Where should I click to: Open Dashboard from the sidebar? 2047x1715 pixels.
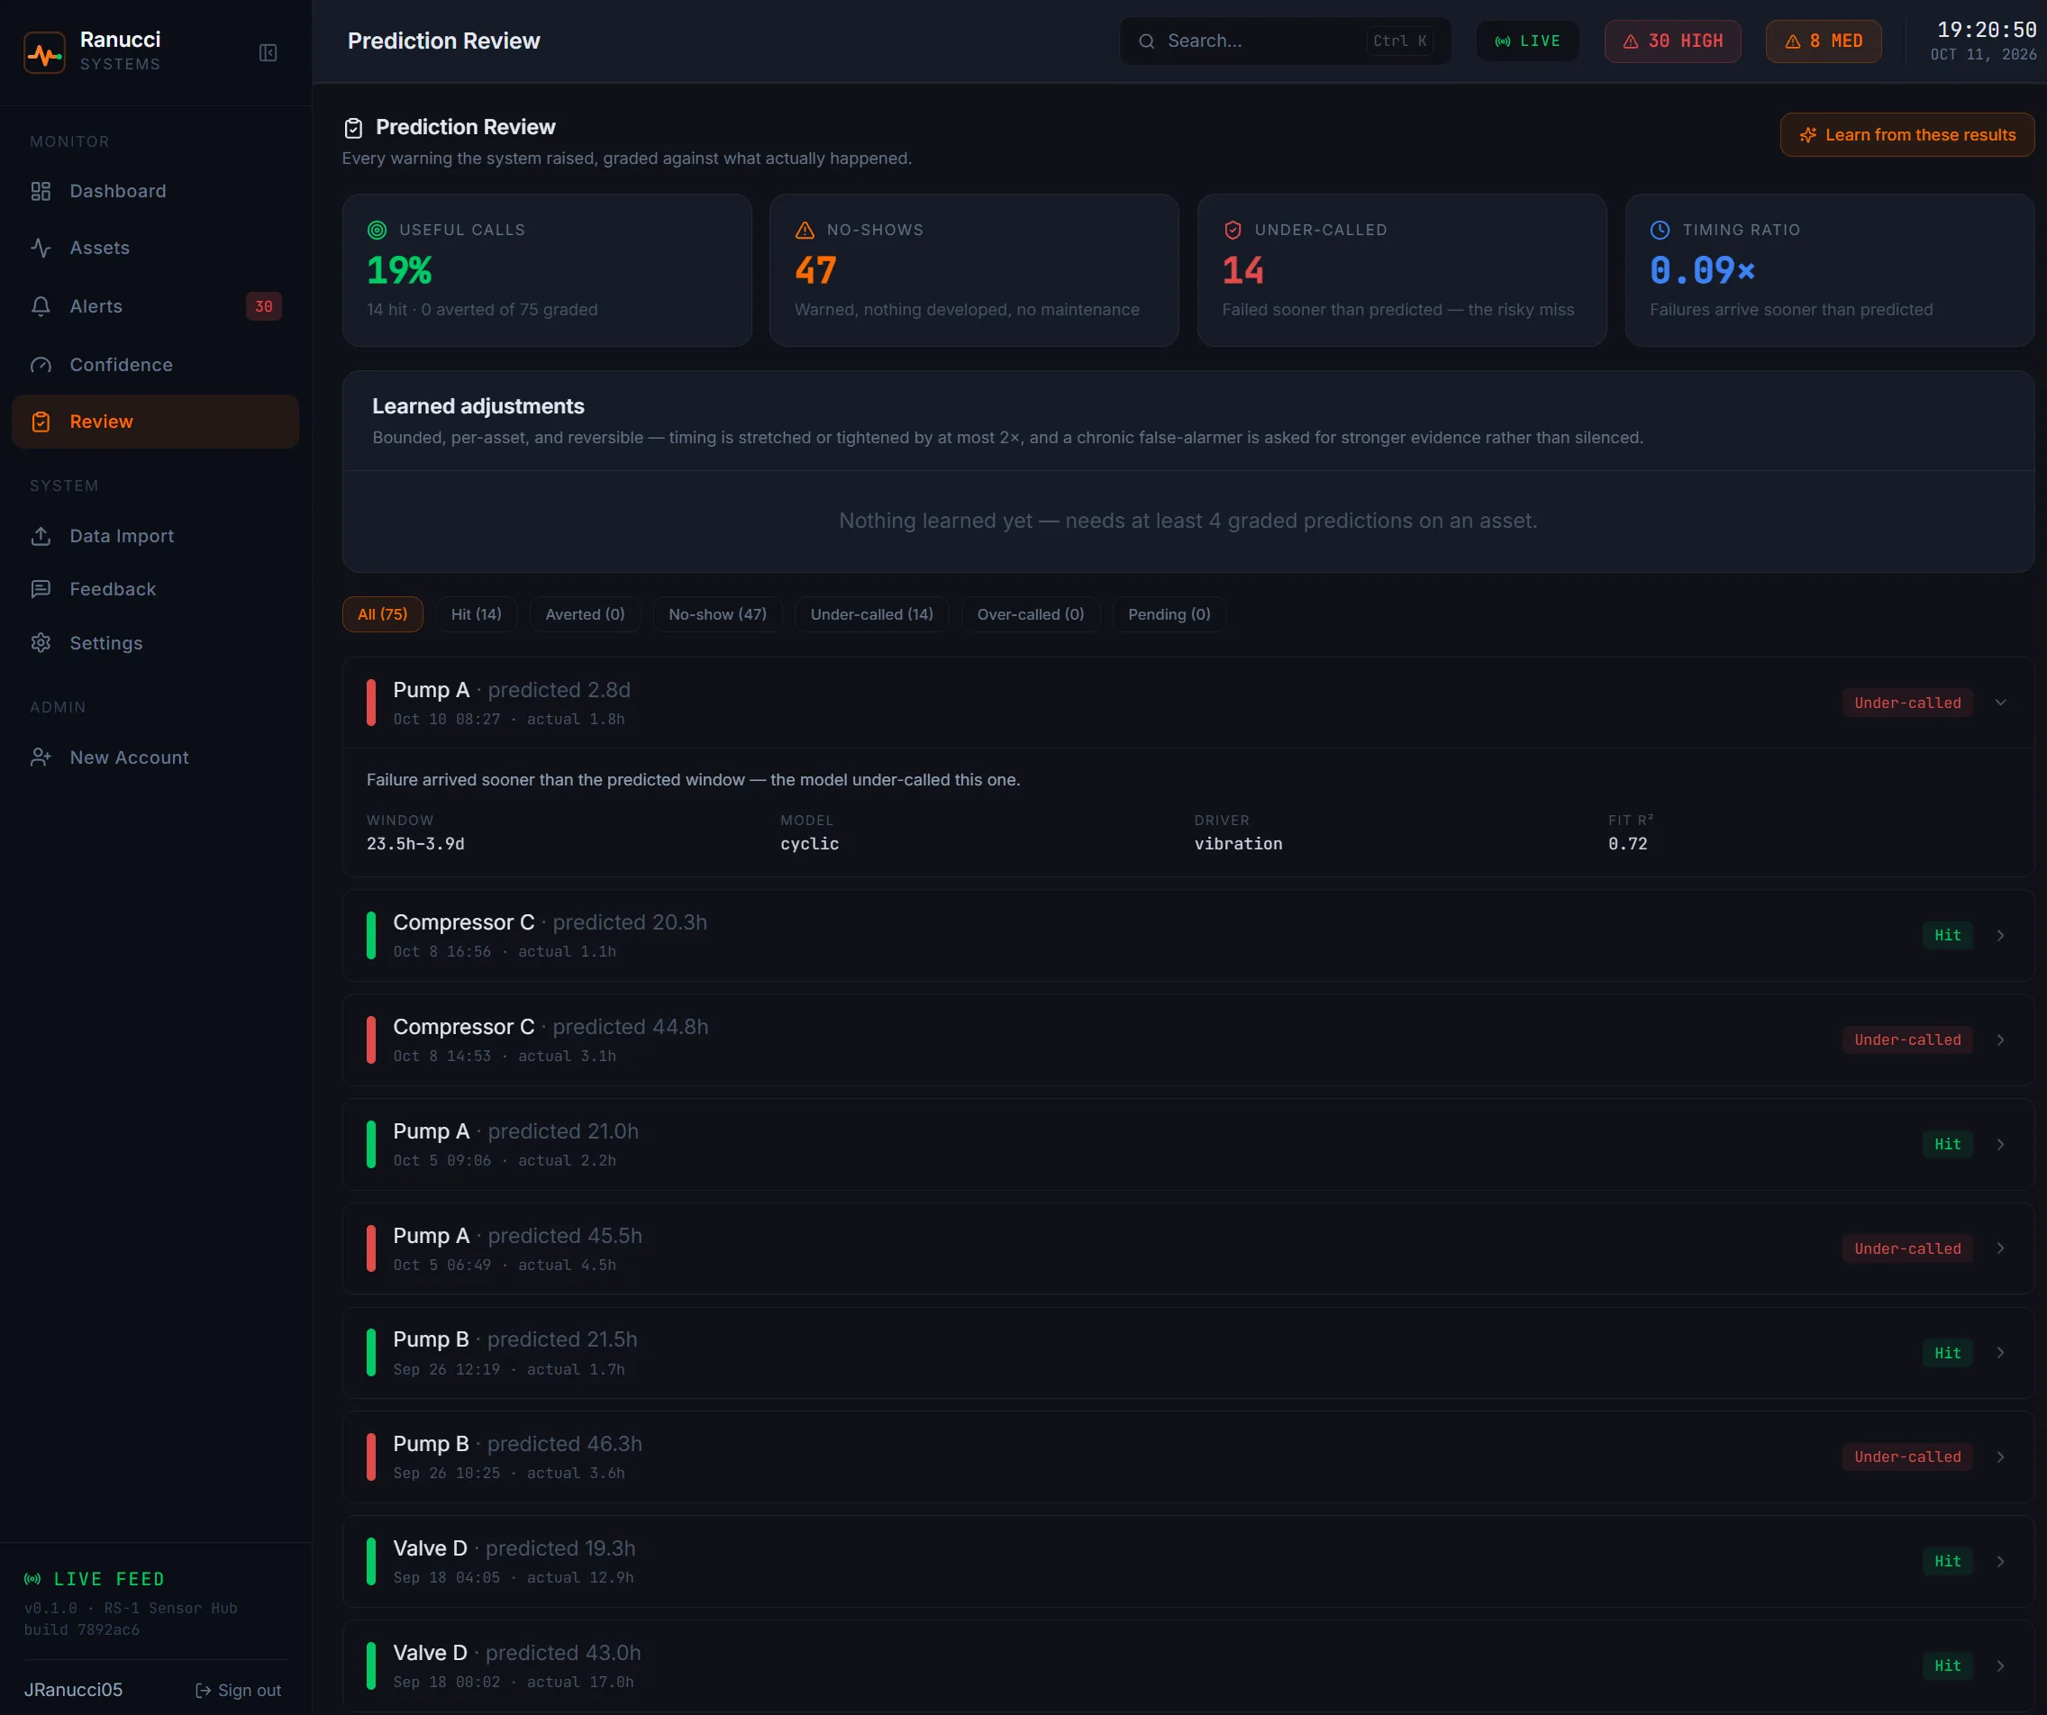(155, 191)
